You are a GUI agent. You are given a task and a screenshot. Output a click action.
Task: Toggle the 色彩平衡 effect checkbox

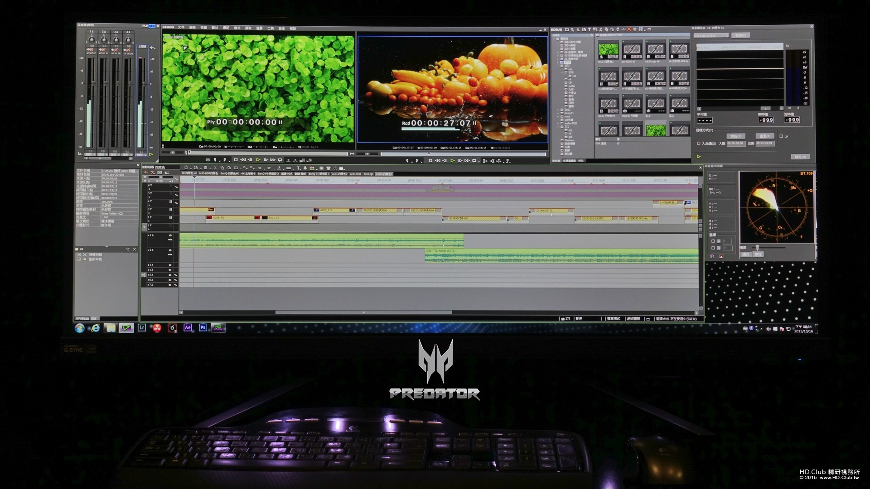pos(79,259)
